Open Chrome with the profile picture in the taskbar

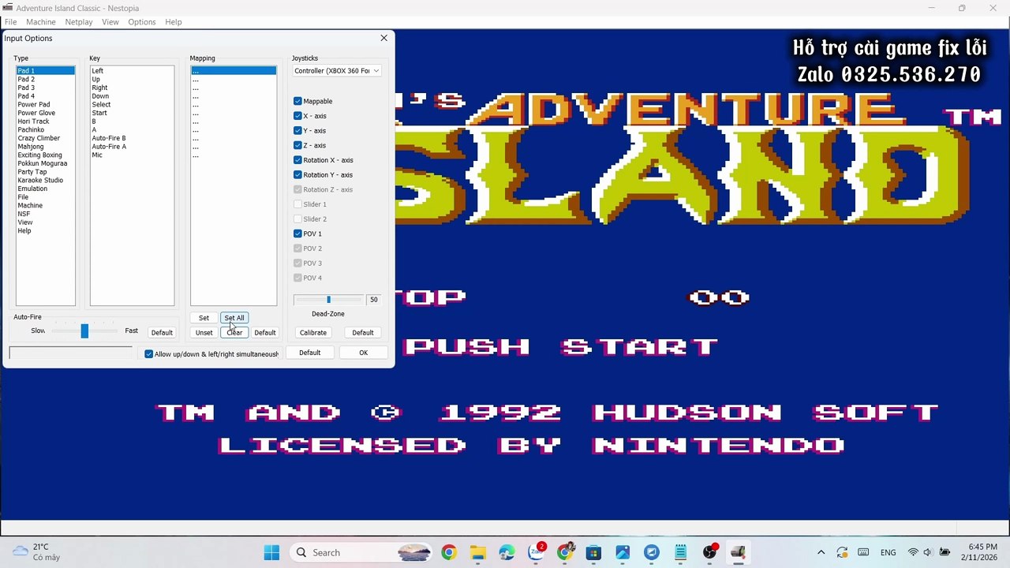[565, 552]
